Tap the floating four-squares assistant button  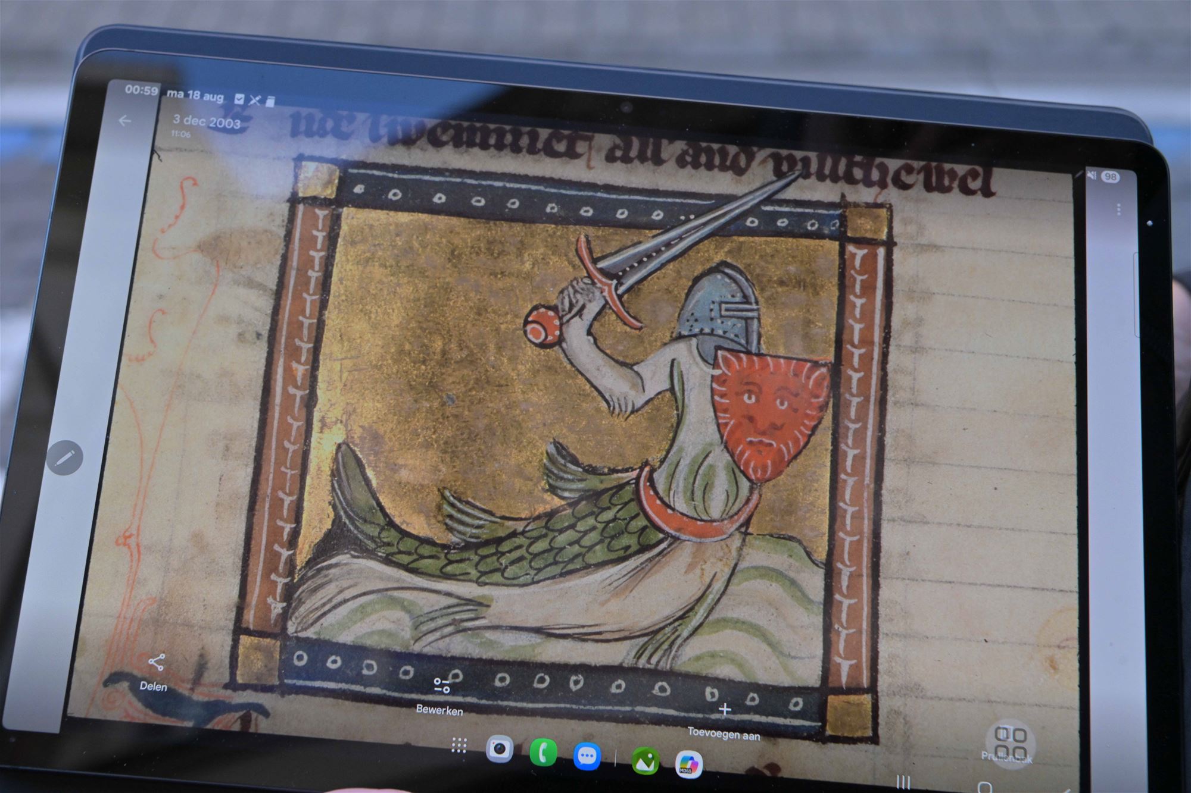[x=1010, y=744]
